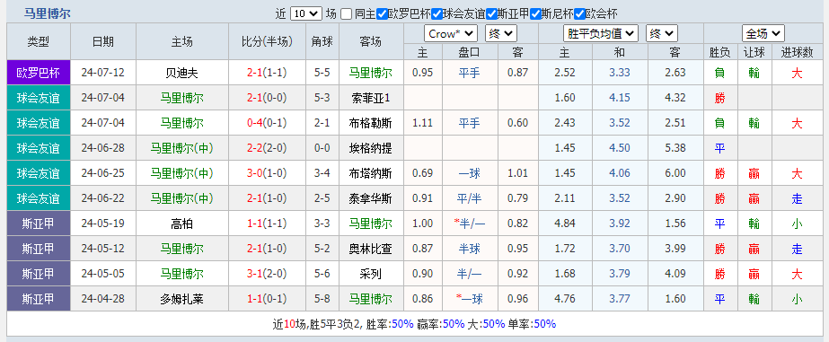
Task: Click the 泰拿华斯 away team
Action: (x=371, y=198)
